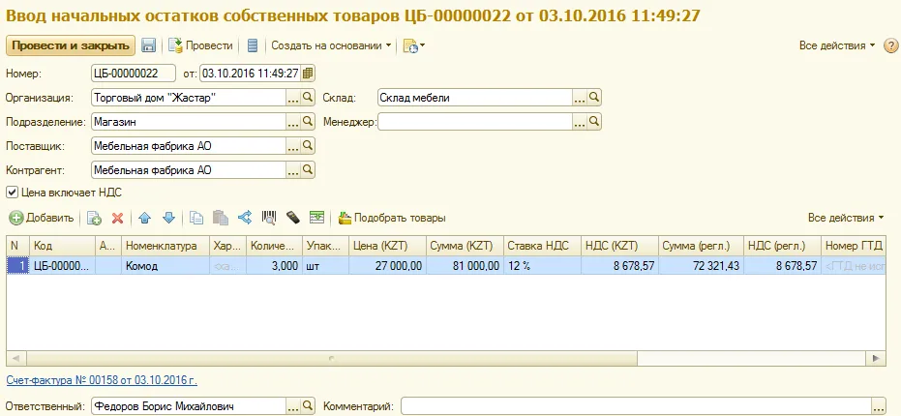Open document movements list icon
901x416 pixels.
point(253,45)
